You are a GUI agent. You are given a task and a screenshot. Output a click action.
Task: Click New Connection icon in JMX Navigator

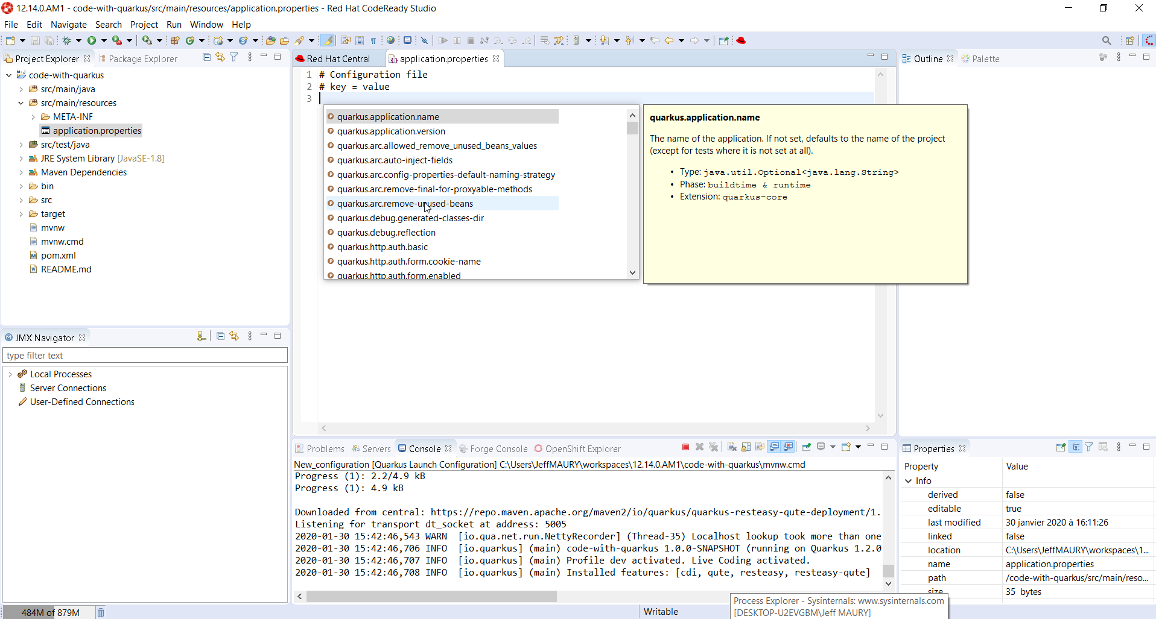click(x=202, y=336)
